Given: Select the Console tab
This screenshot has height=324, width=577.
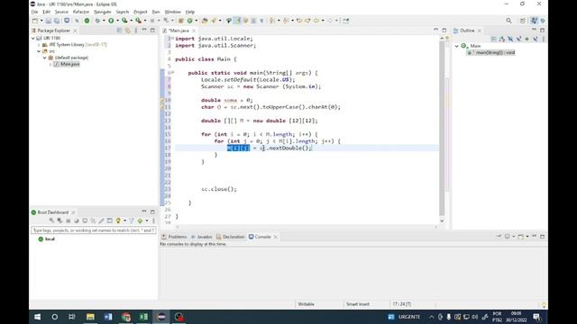Looking at the screenshot, I should pos(260,237).
